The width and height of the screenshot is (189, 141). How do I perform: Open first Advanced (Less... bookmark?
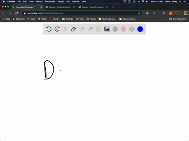coord(107,19)
